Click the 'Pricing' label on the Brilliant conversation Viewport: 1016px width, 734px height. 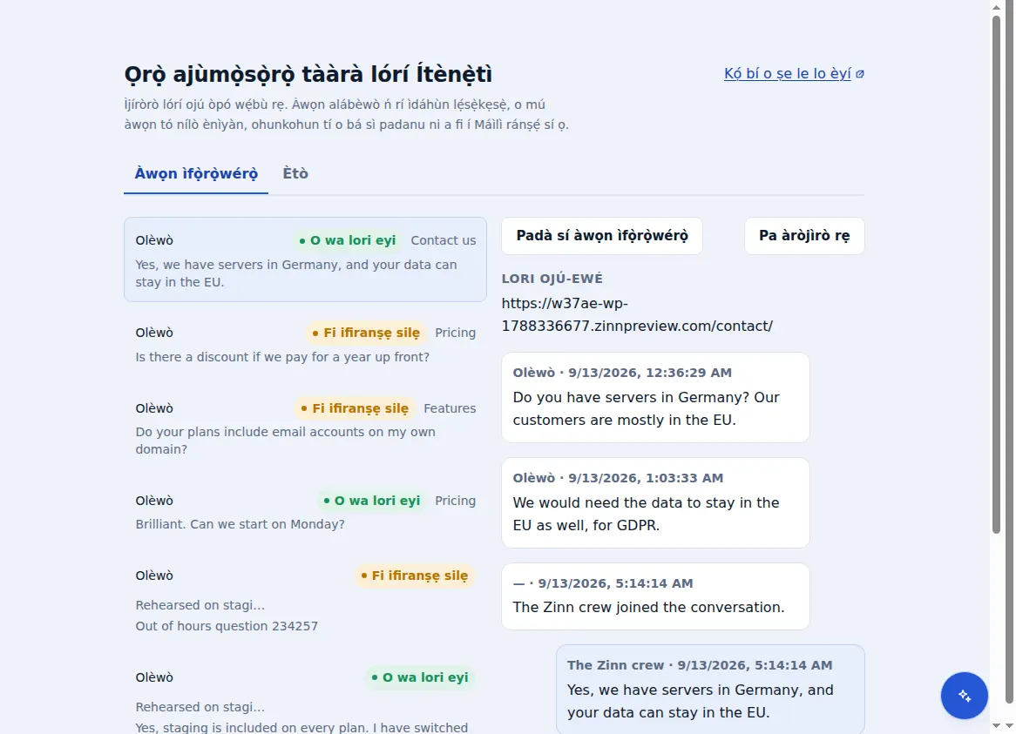pyautogui.click(x=456, y=501)
